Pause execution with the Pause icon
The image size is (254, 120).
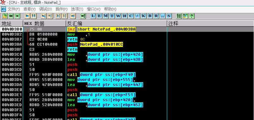pos(34,16)
